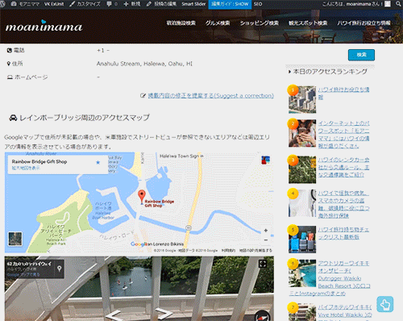Click the star to save Rainbow Bridge Gift Shop
The image size is (403, 321).
click(98, 162)
